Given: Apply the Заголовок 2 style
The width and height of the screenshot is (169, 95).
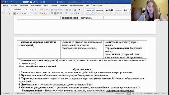Looking at the screenshot, I should 118,11.
